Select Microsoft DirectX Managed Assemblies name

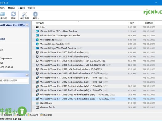point(60,36)
